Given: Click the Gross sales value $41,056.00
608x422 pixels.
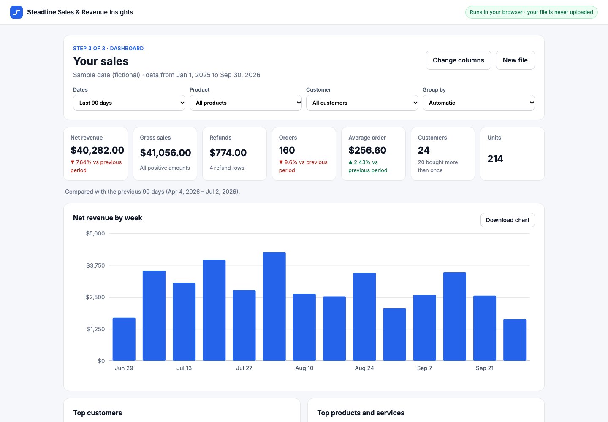Looking at the screenshot, I should tap(166, 153).
